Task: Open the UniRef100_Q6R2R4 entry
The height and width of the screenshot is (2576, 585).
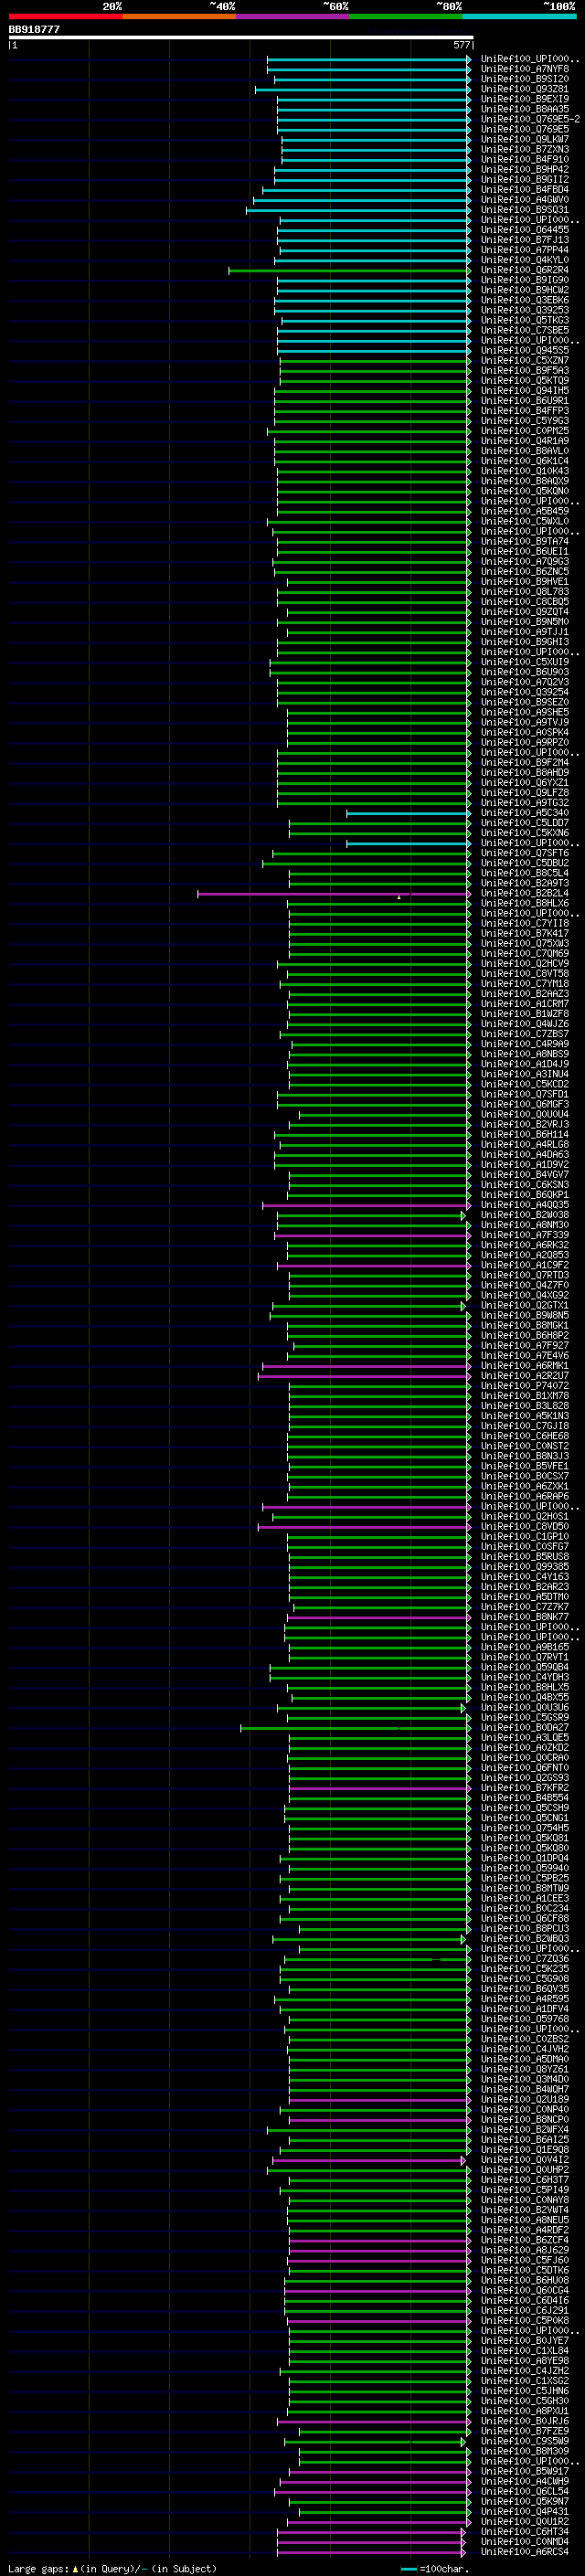Action: click(525, 270)
